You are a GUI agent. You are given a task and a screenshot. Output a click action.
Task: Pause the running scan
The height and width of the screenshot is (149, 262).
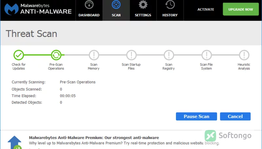point(196,116)
